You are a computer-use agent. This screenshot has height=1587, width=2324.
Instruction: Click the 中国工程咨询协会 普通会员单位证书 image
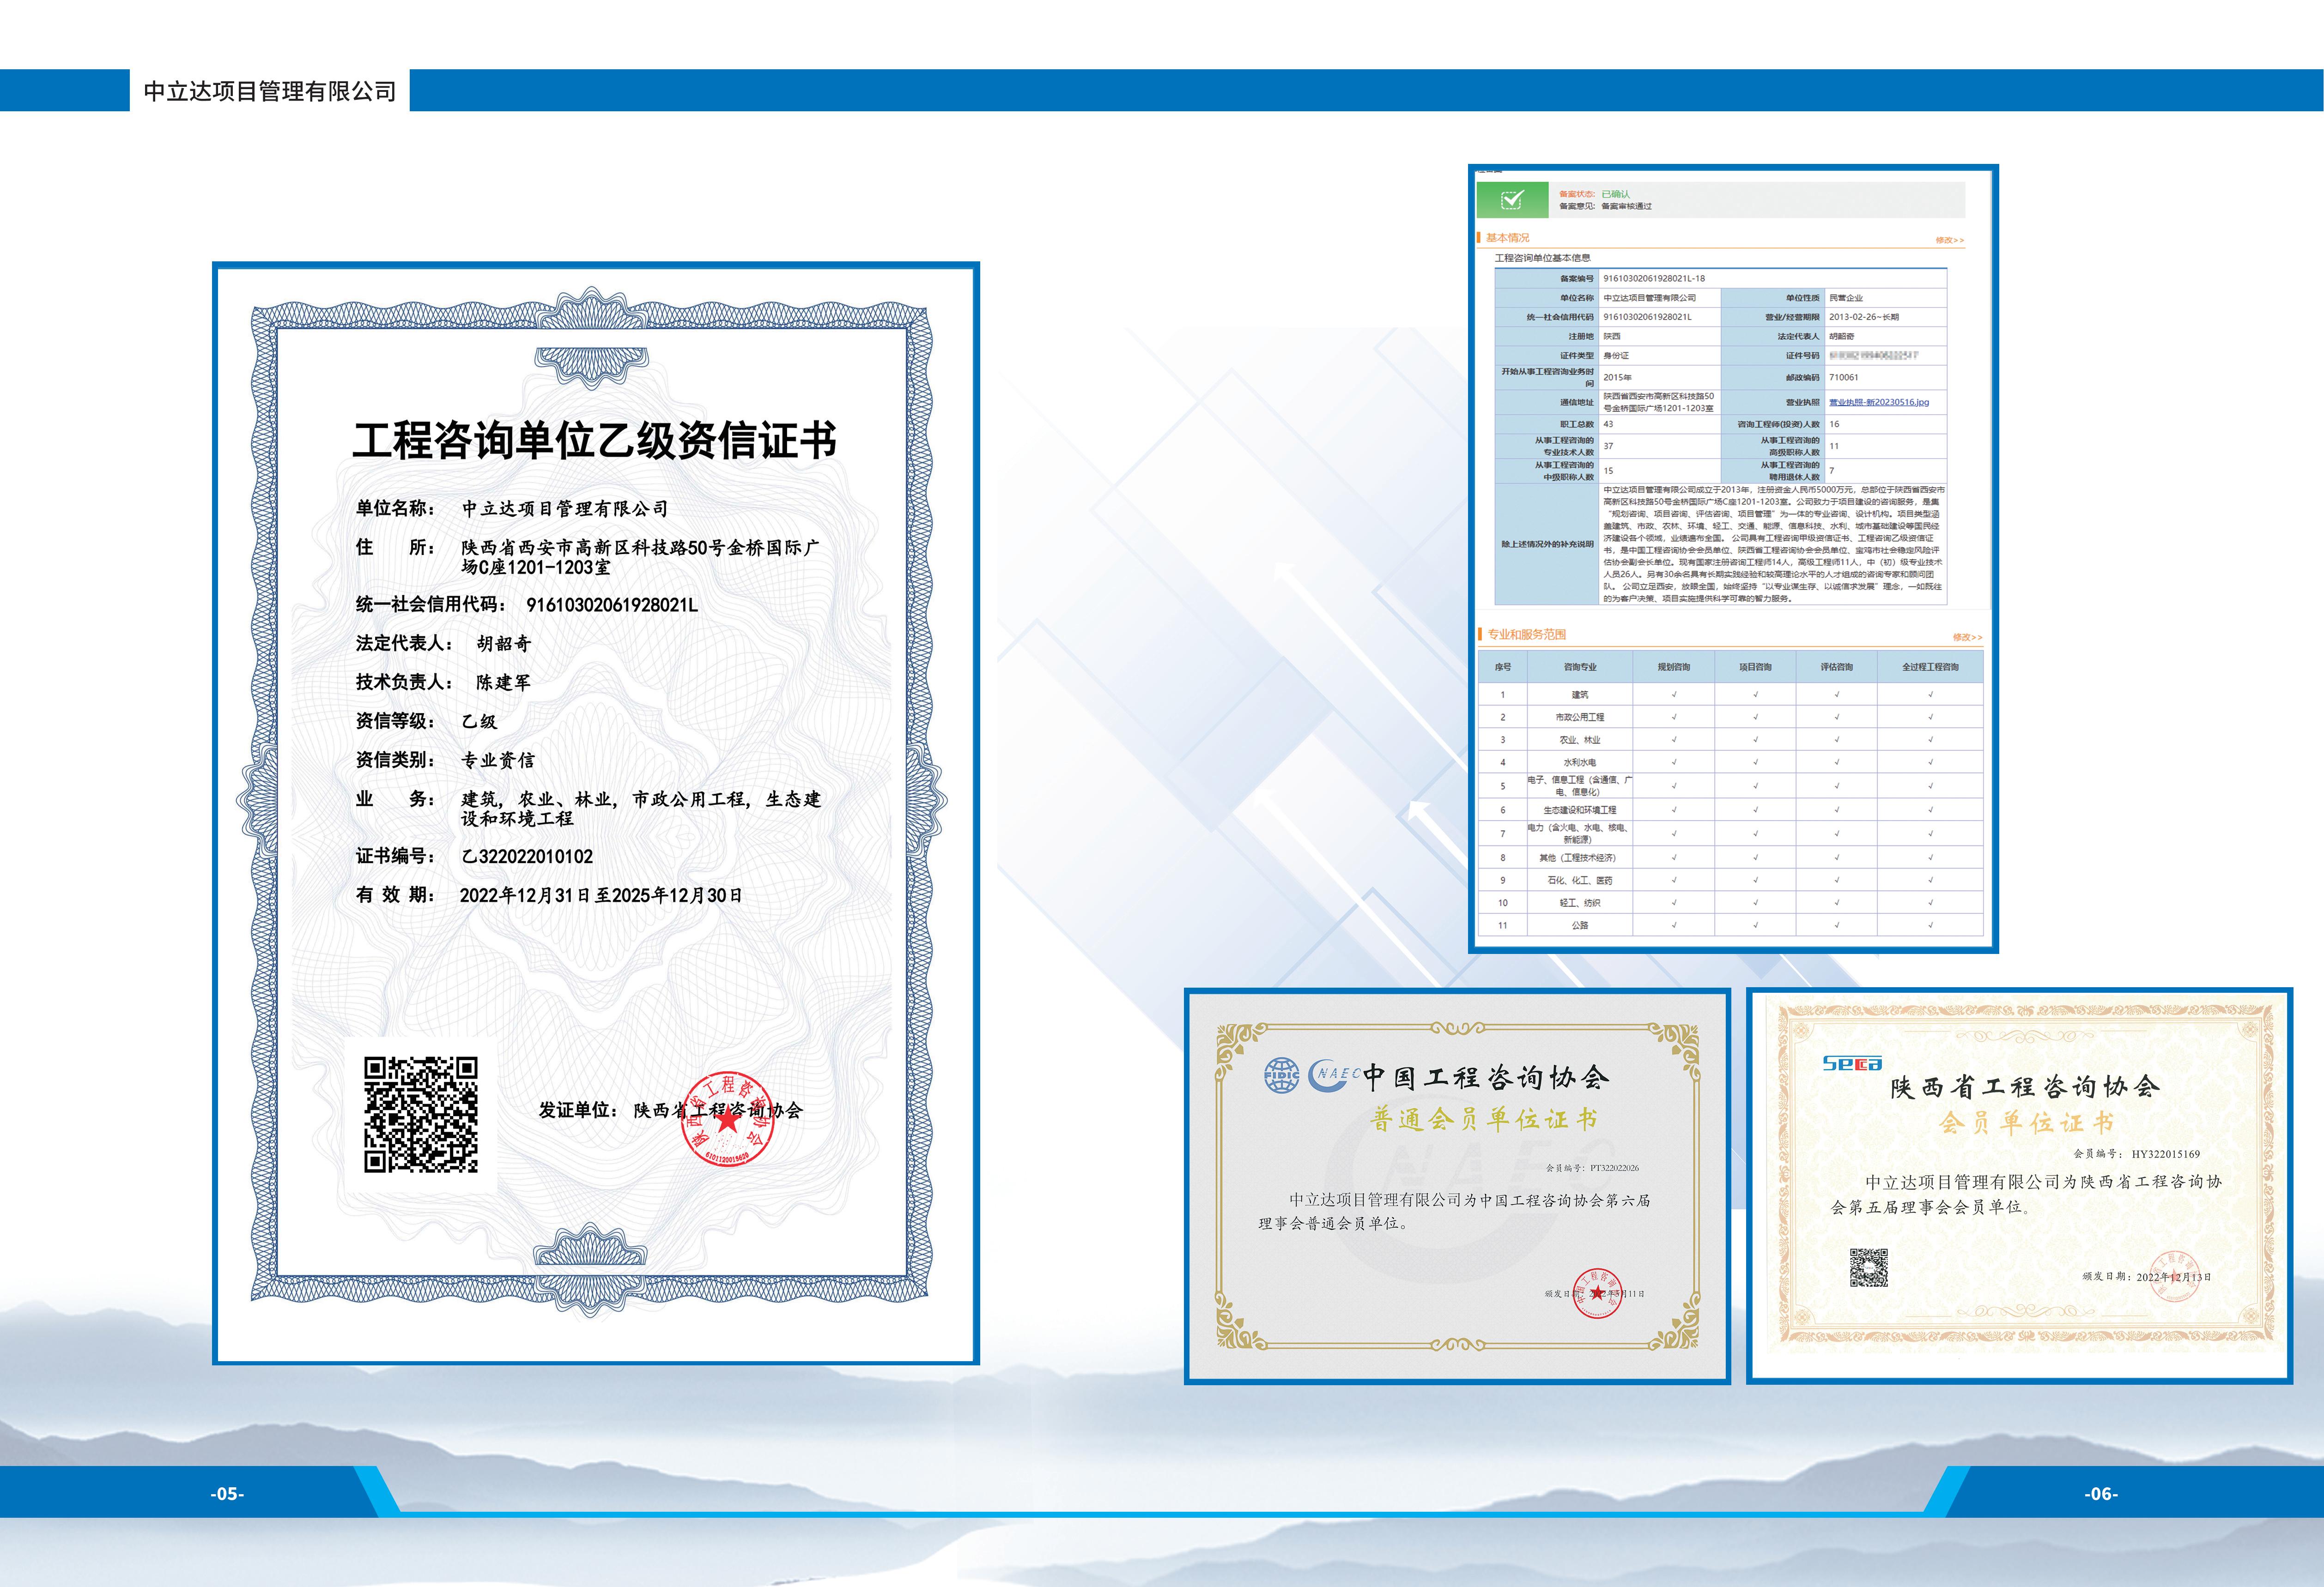[1457, 1186]
